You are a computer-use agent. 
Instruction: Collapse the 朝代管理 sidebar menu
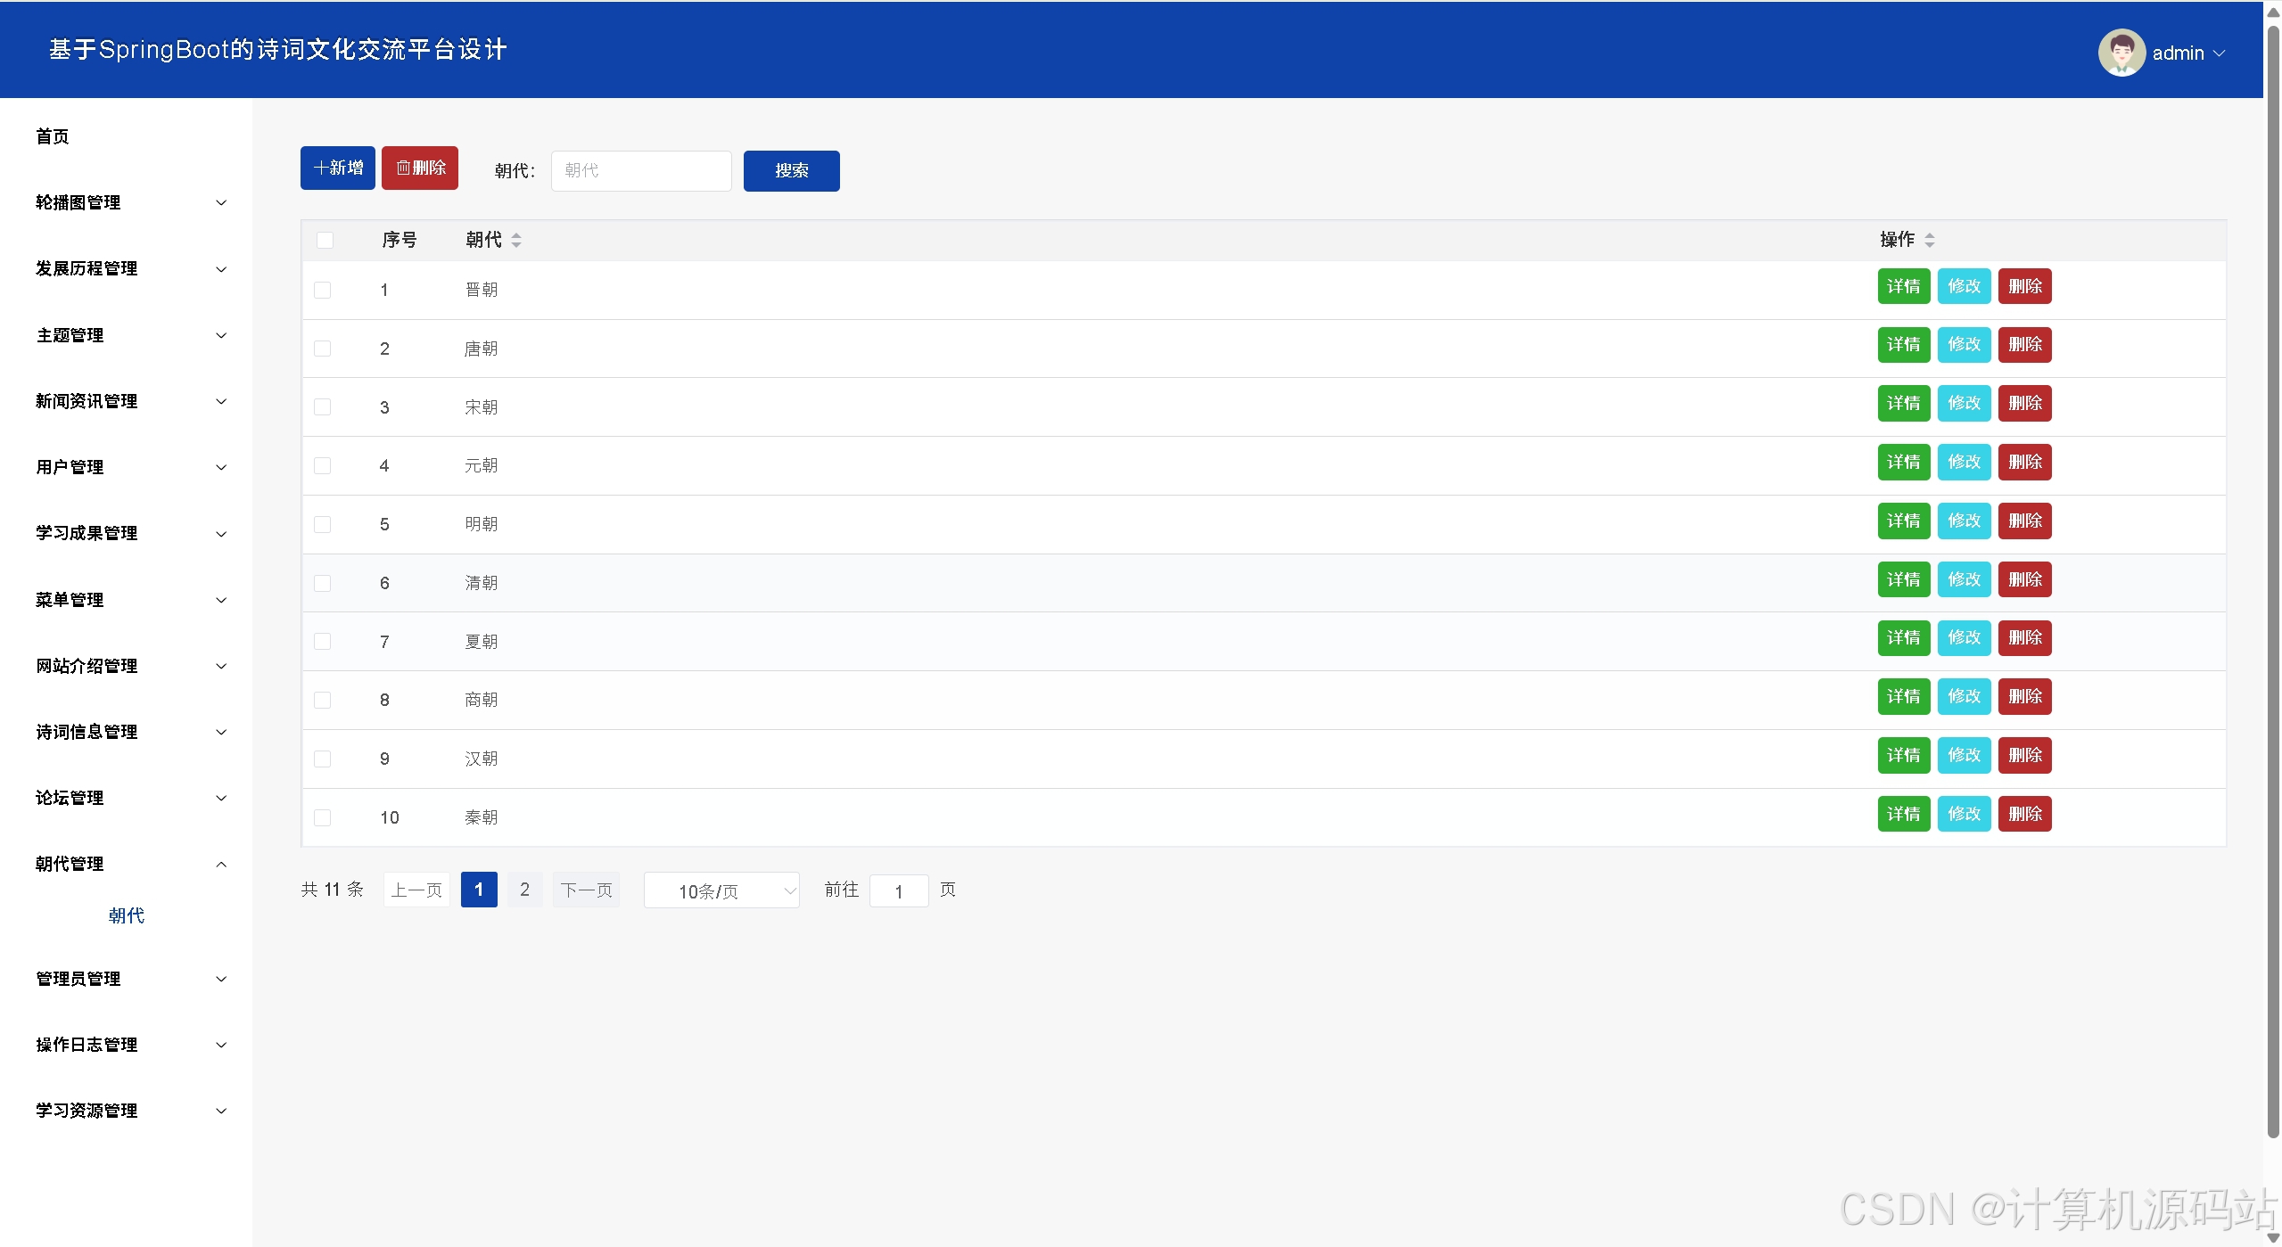coord(126,864)
